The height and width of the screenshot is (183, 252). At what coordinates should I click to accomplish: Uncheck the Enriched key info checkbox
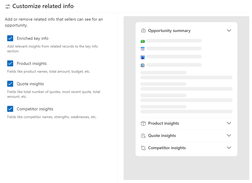coord(10,38)
